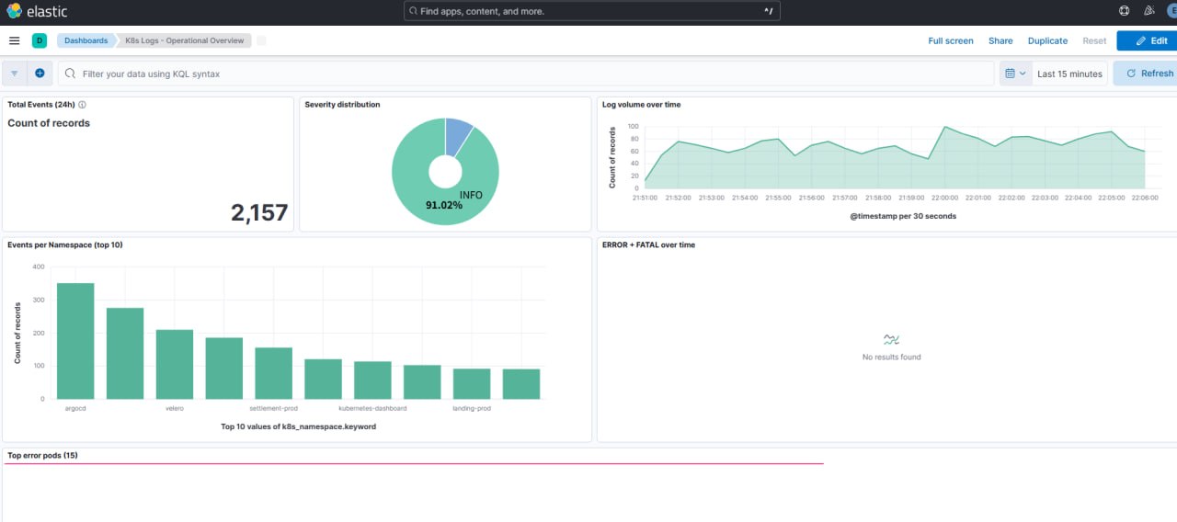Open the space selector D avatar
The image size is (1177, 522).
40,40
